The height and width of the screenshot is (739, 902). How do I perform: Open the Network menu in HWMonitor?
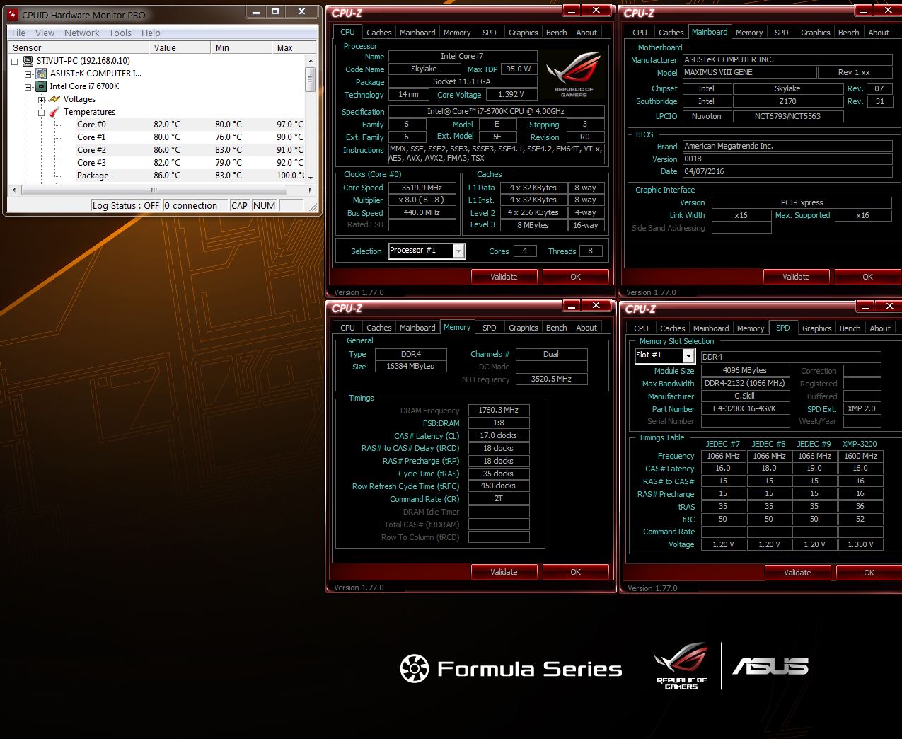coord(82,33)
